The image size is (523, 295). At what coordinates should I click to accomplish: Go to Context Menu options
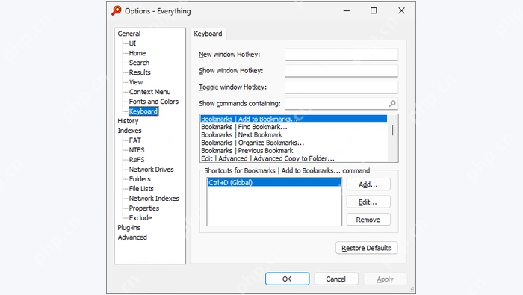149,92
